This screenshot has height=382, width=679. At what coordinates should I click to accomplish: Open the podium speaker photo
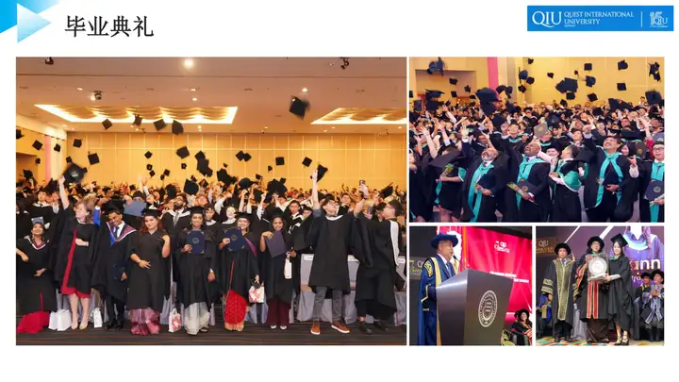471,286
